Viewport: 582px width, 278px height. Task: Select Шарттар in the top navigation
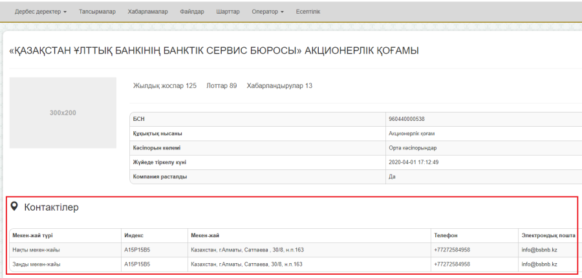228,12
